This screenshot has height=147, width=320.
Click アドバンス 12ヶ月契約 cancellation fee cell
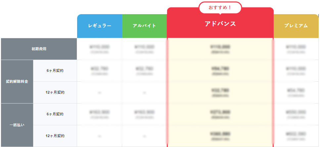click(220, 93)
